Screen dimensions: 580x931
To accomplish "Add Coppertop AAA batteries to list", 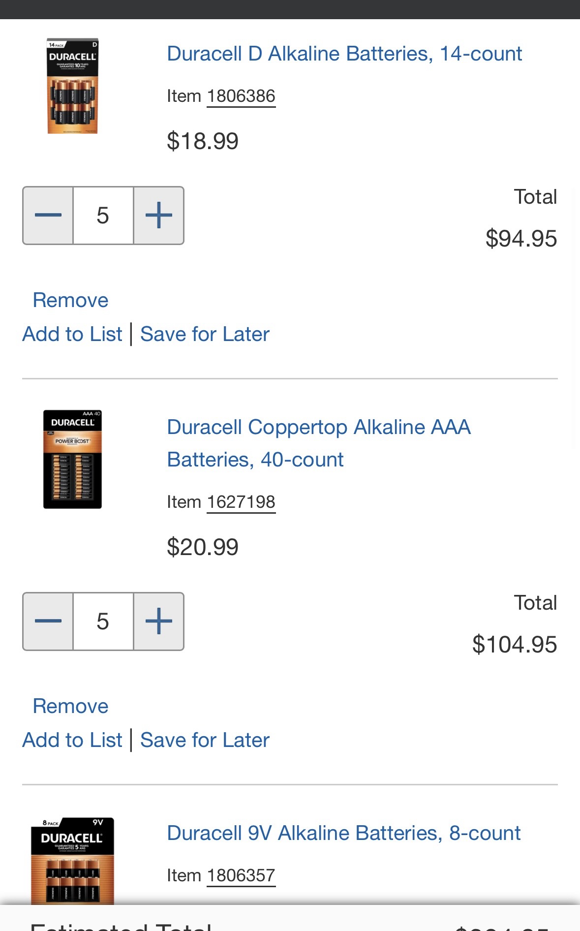I will click(x=72, y=740).
